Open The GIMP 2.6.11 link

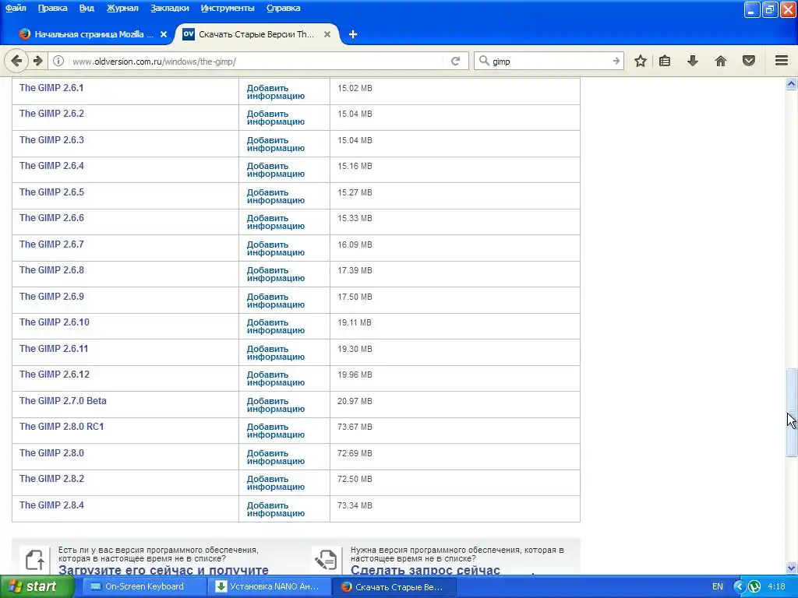coord(54,349)
